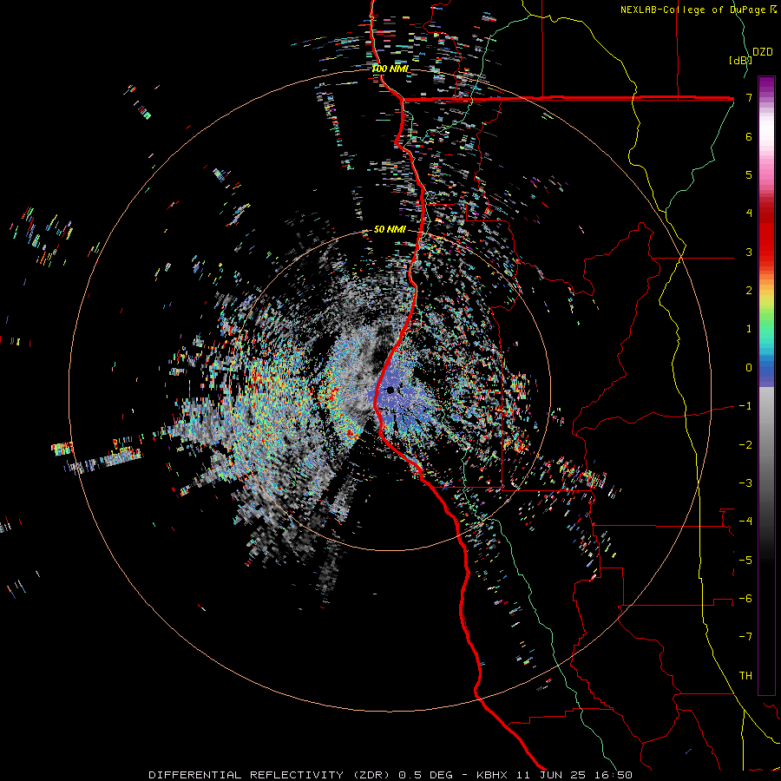Click the black radar site dot at center
Image resolution: width=781 pixels, height=781 pixels.
(390, 390)
